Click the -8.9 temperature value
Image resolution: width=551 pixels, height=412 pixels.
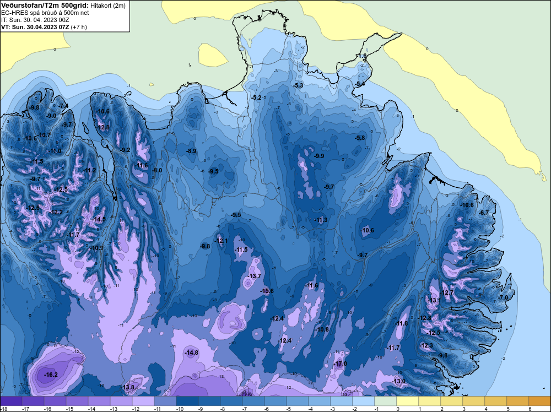pos(191,151)
